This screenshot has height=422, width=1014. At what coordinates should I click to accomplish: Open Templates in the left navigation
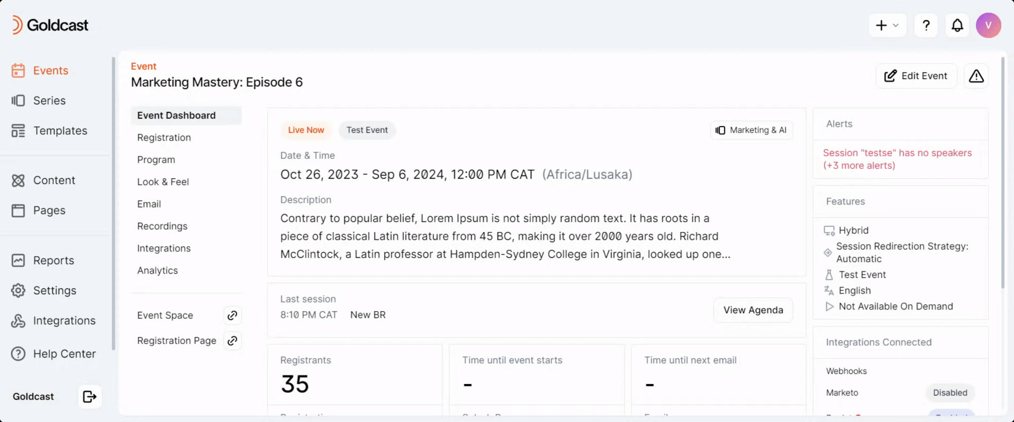[x=60, y=131]
